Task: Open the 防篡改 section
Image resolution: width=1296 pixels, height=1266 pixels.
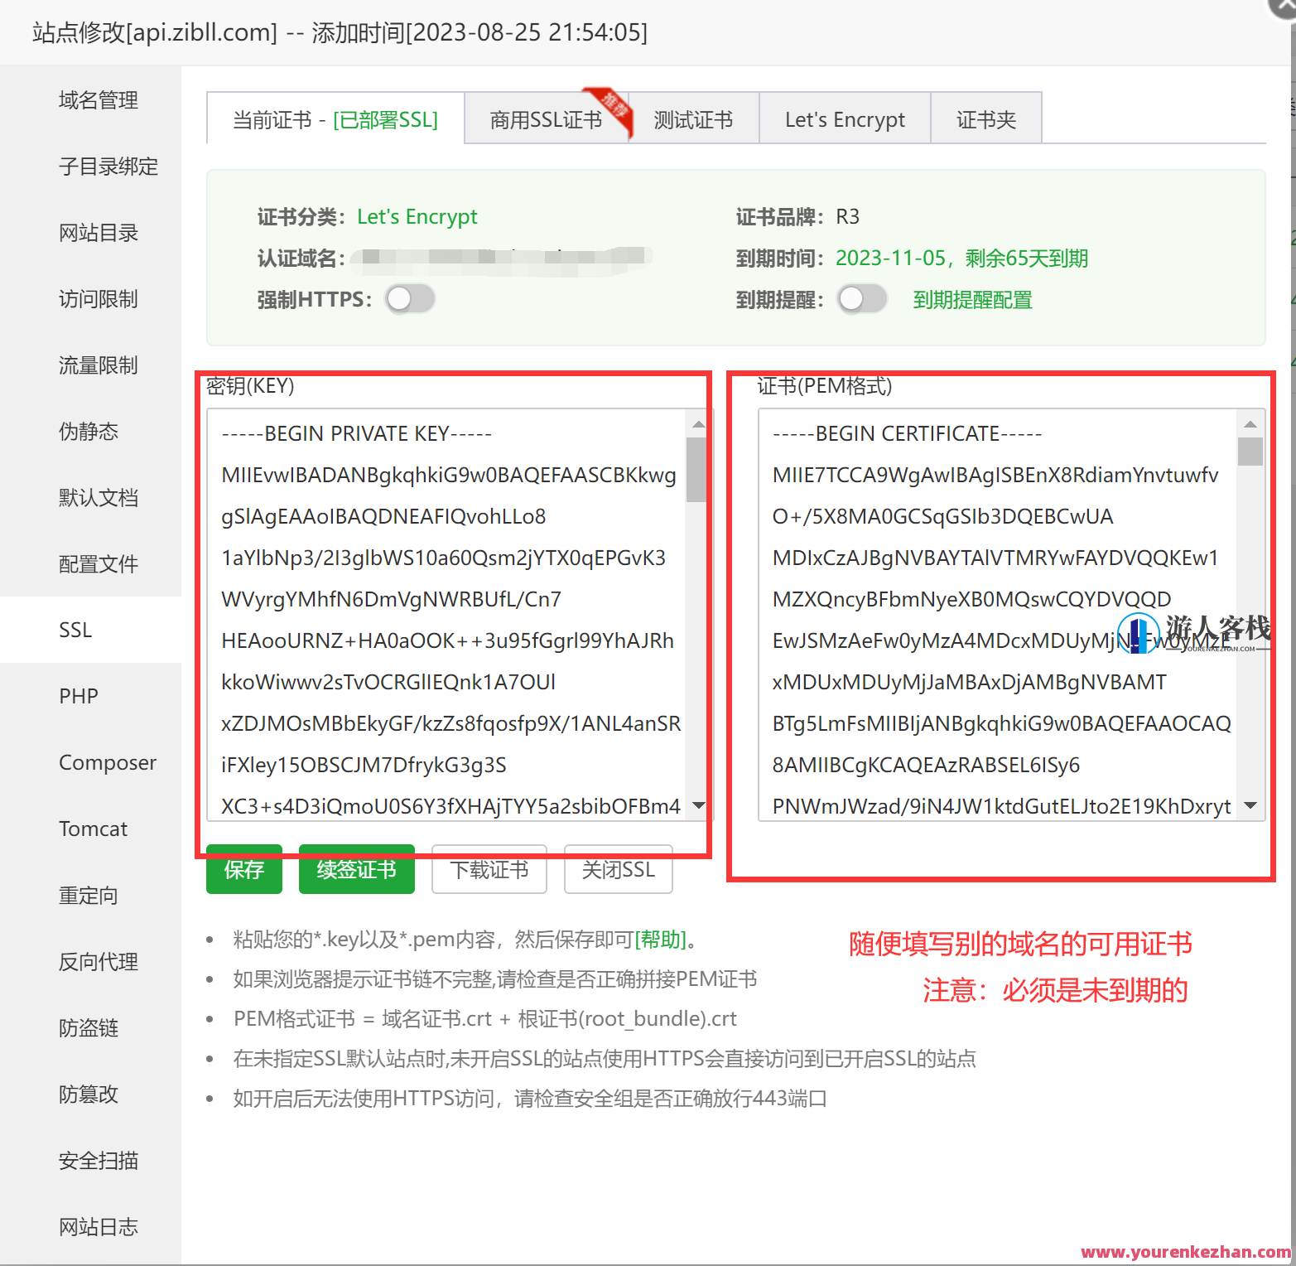Action: click(x=88, y=1094)
